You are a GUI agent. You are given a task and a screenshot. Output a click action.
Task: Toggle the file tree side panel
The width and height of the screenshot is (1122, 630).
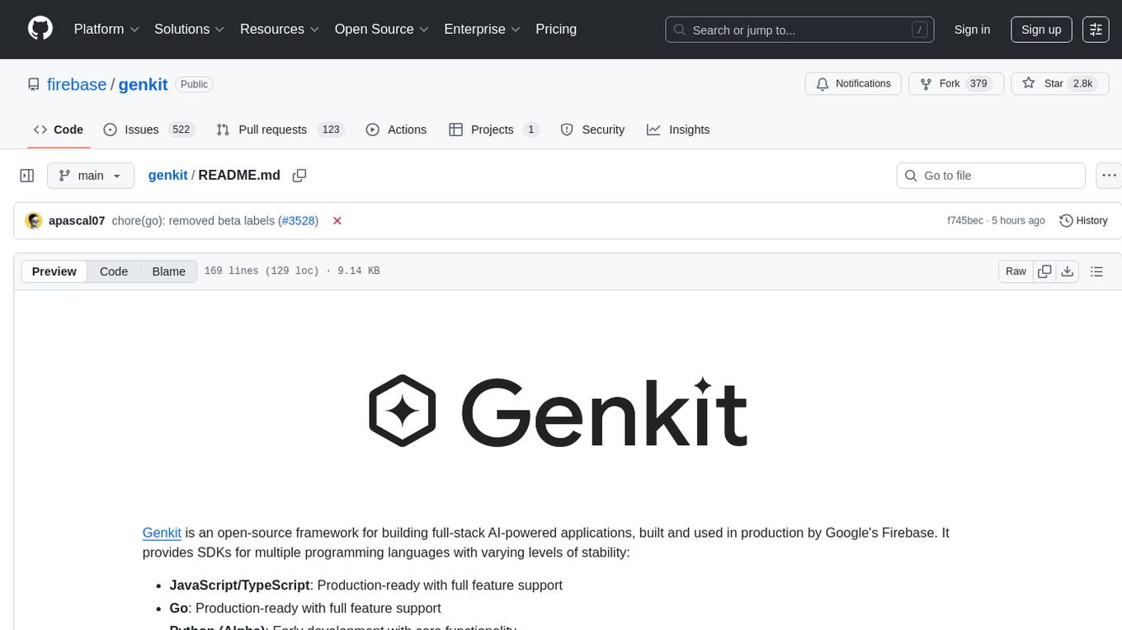click(27, 176)
